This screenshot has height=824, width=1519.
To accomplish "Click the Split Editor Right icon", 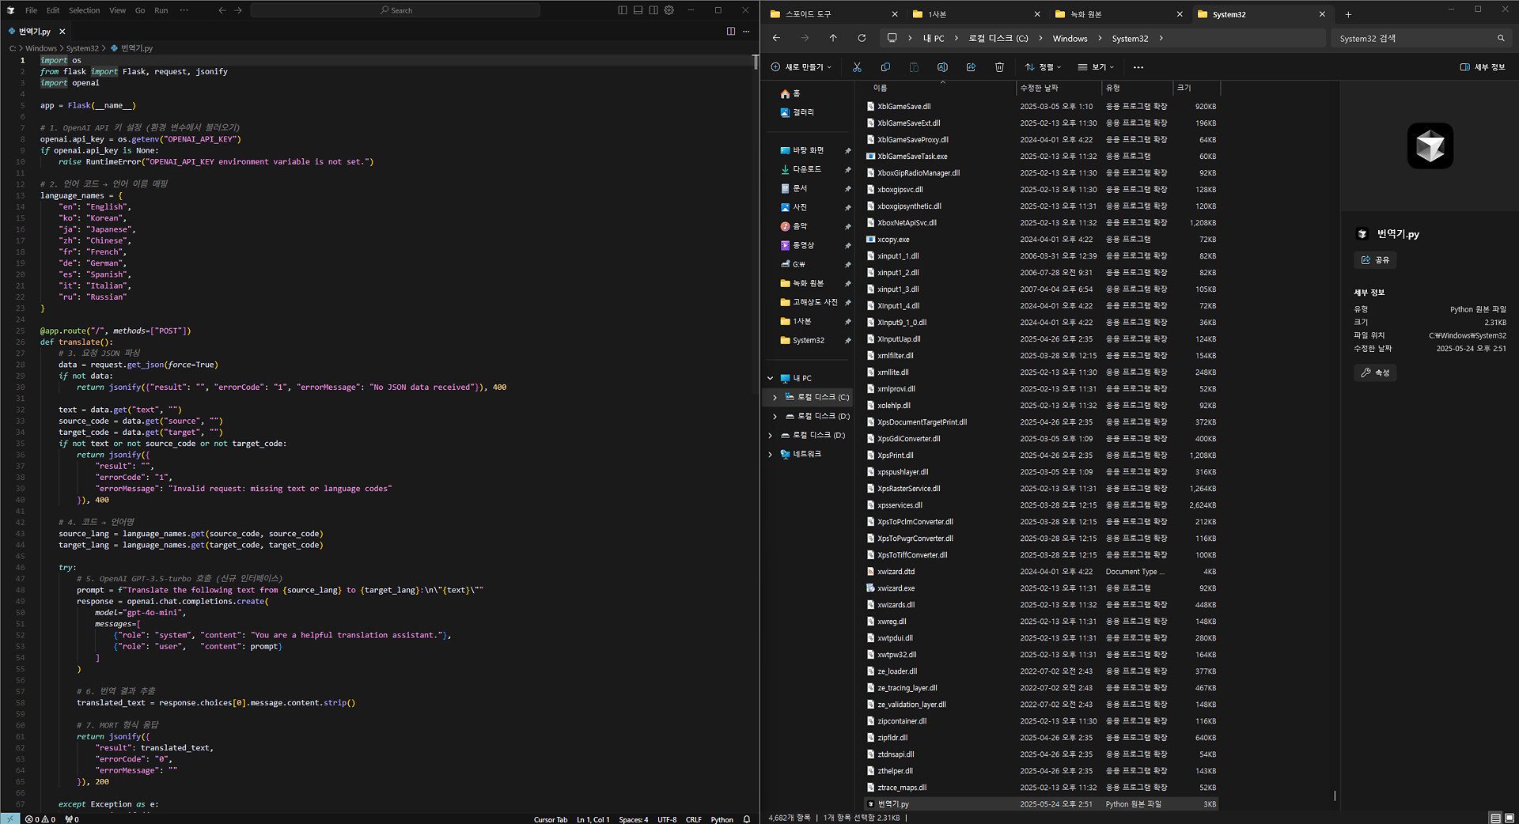I will click(730, 32).
